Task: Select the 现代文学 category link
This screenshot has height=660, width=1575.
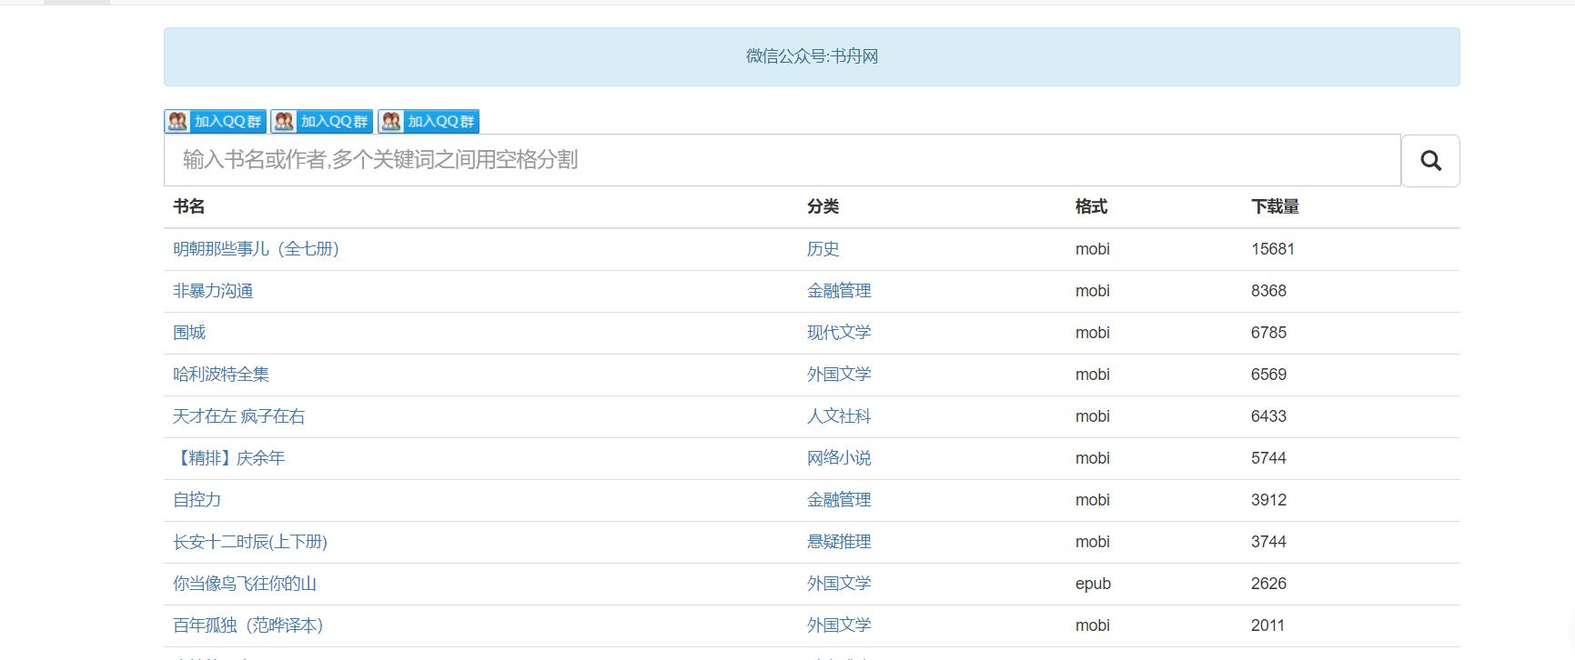Action: click(839, 333)
